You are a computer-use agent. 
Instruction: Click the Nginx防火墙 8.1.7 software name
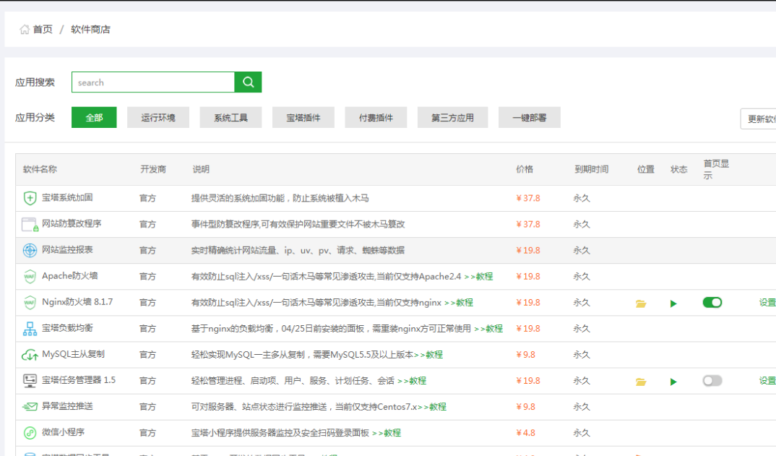[77, 302]
